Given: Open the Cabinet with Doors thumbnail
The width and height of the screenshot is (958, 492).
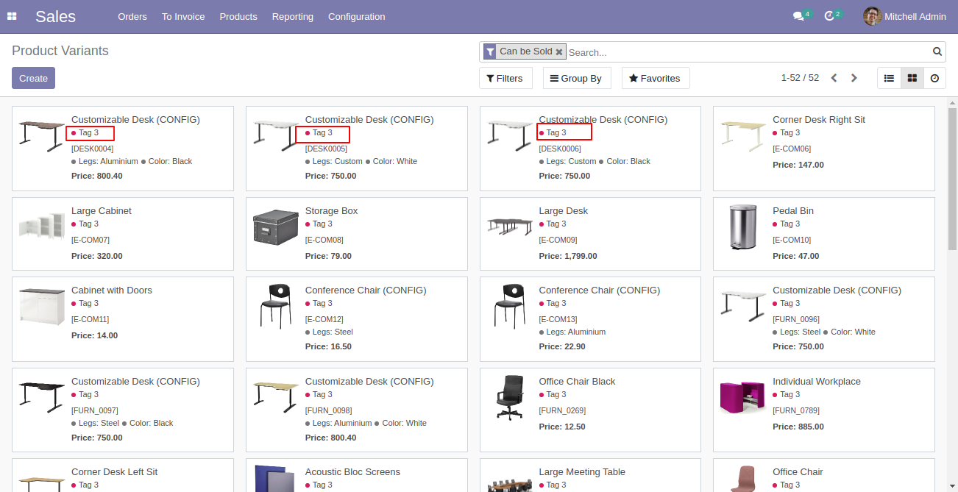Looking at the screenshot, I should [x=42, y=307].
